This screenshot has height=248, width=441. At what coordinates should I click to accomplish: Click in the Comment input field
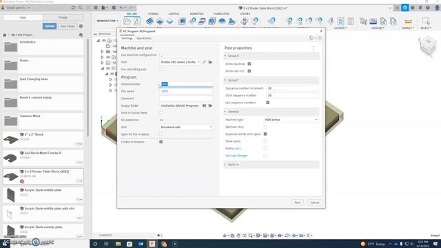click(x=186, y=99)
